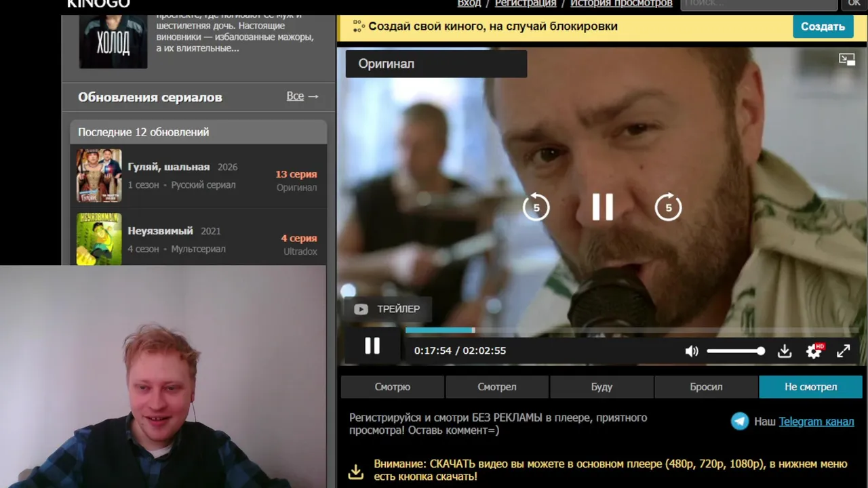Click the 4 серия label
Screen dimensions: 868x488
pyautogui.click(x=299, y=238)
